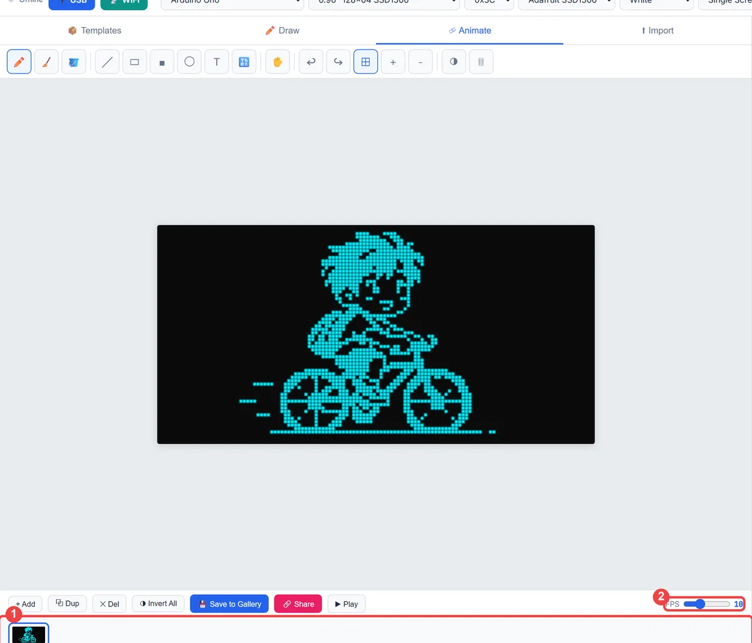Screen dimensions: 752x643
Task: Play the animation preview
Action: tap(347, 604)
